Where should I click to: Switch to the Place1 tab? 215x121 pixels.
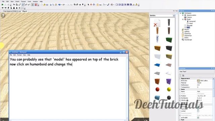[x=25, y=11]
